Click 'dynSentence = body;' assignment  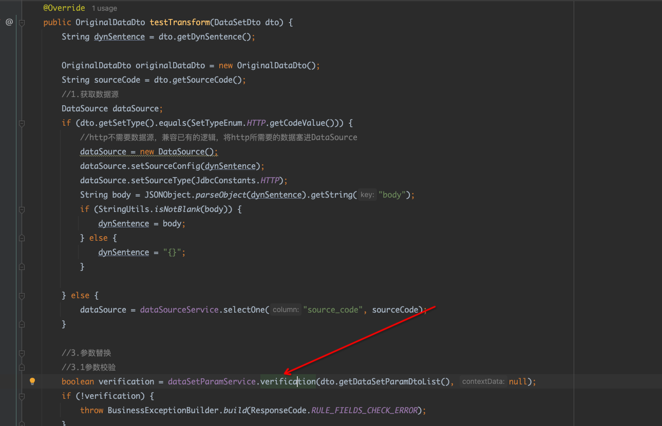point(142,223)
